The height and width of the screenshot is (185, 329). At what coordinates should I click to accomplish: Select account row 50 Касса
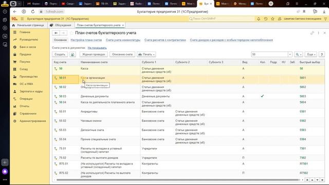[188, 70]
